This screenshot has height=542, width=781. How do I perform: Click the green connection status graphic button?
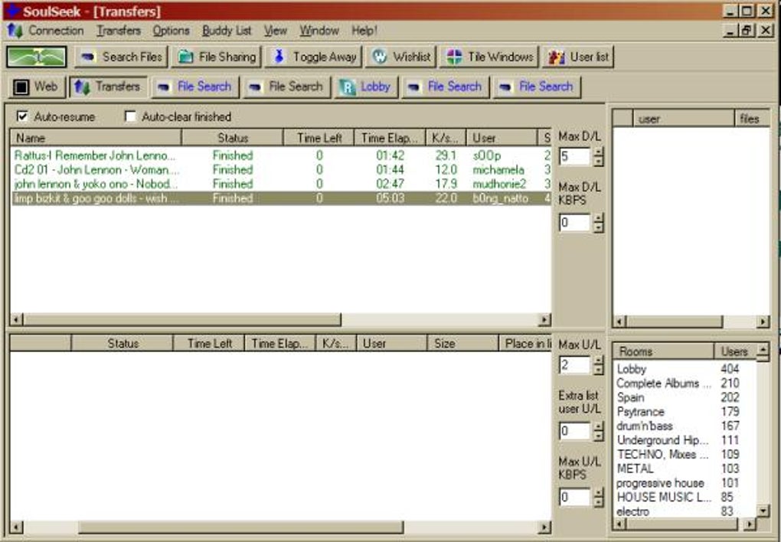click(x=36, y=57)
